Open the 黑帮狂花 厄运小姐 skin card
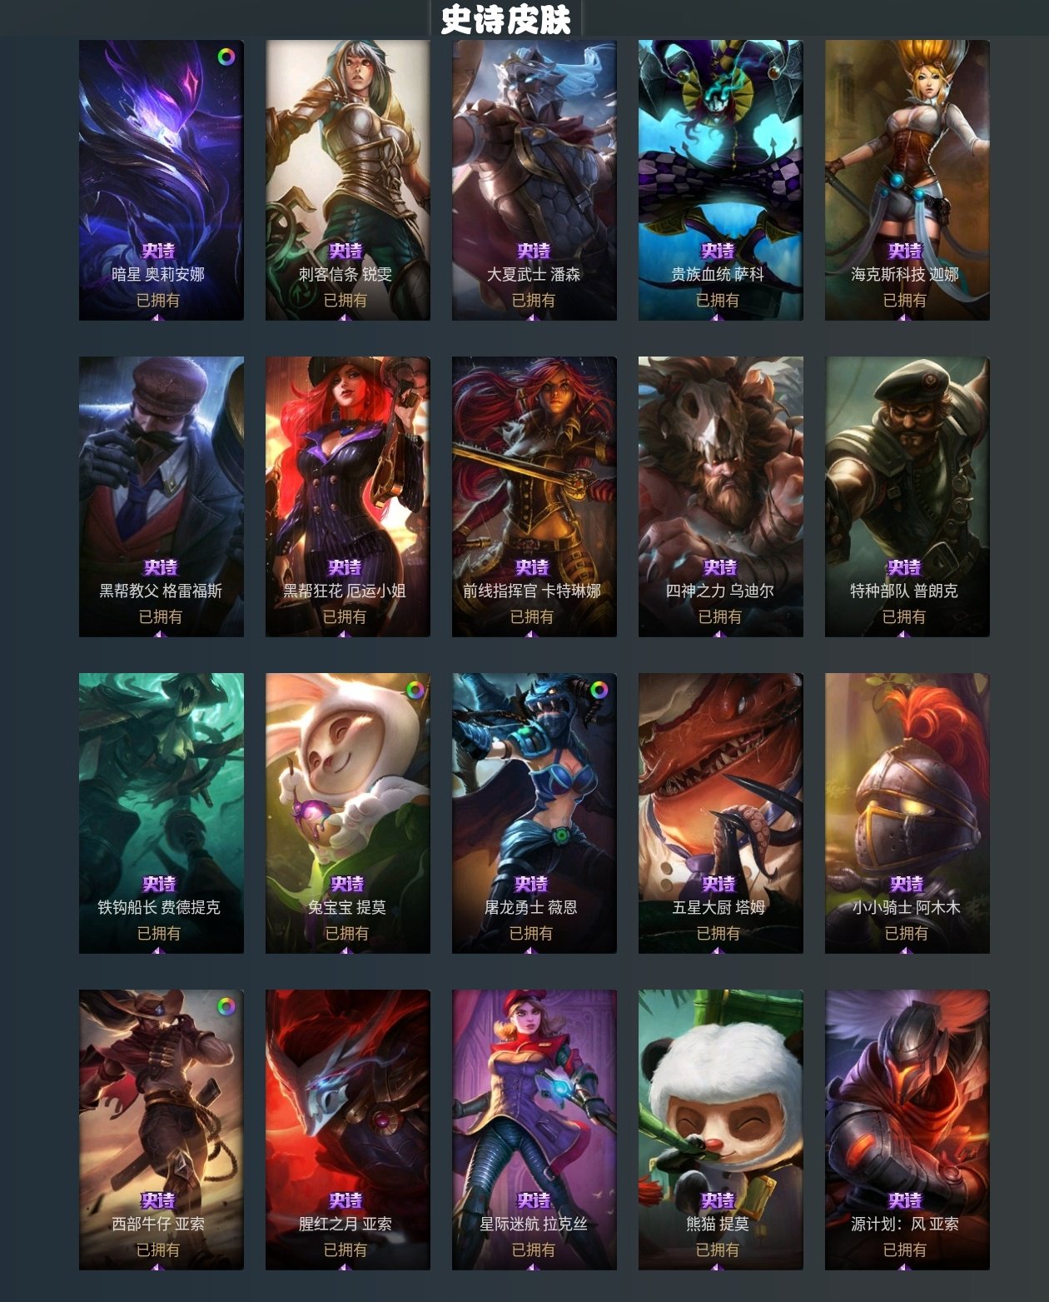The image size is (1049, 1302). coord(348,496)
